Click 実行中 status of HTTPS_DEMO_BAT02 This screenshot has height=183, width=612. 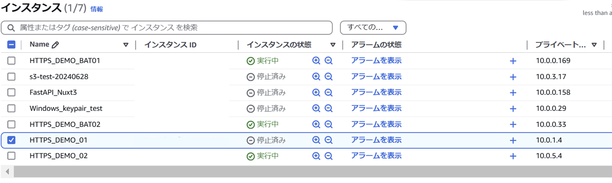pos(262,124)
